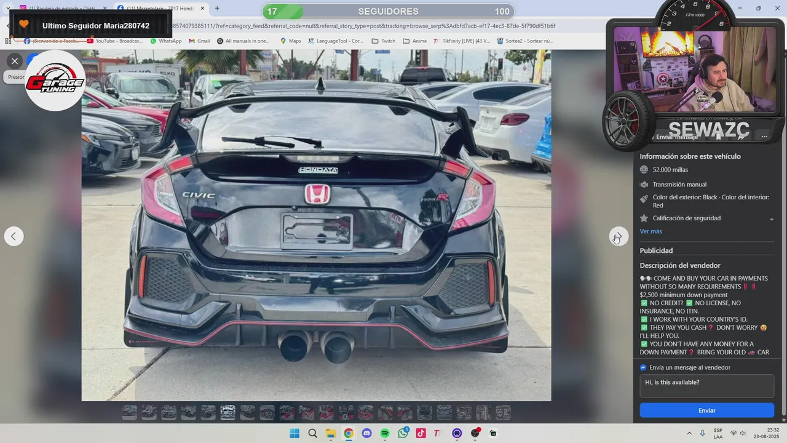Image resolution: width=787 pixels, height=443 pixels.
Task: Open the All manuals in one bookmark
Action: 243,41
